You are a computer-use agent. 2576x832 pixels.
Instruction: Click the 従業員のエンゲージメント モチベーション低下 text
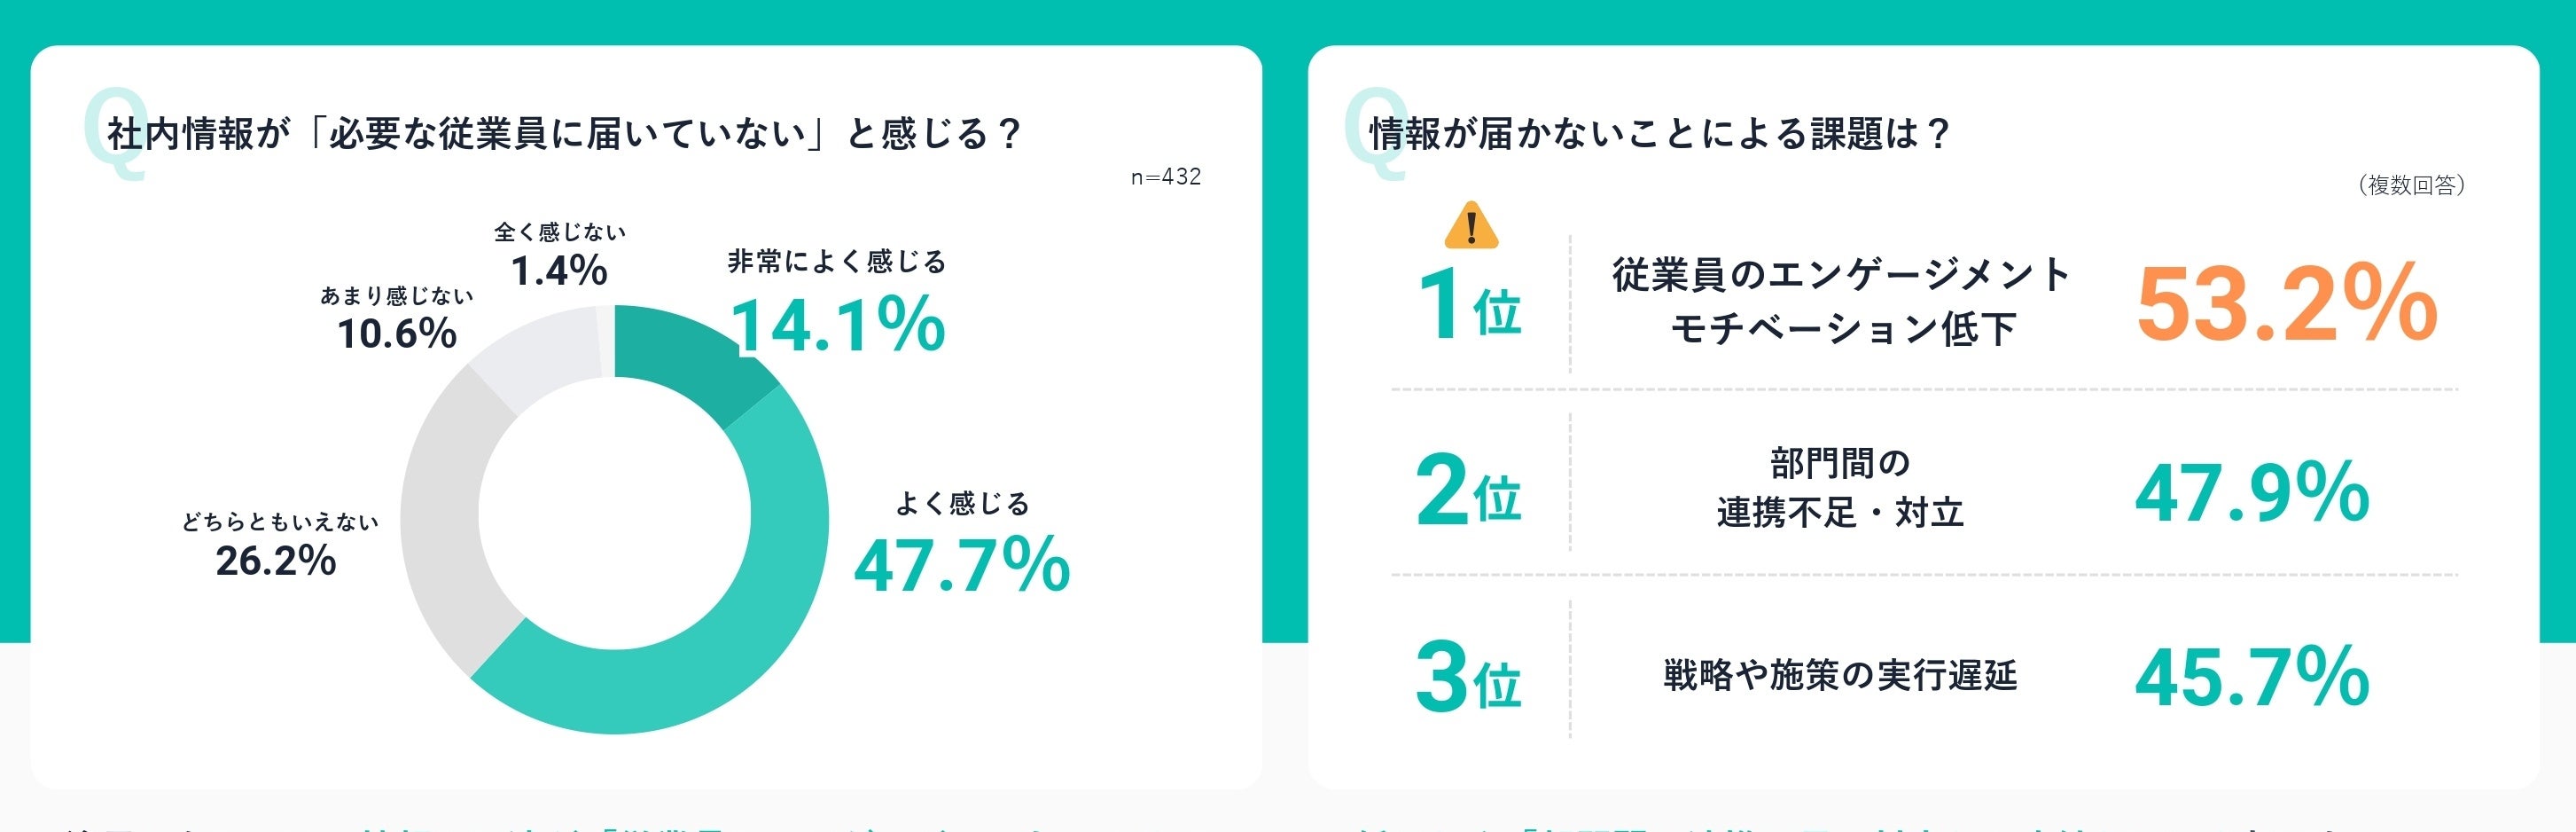click(1840, 302)
